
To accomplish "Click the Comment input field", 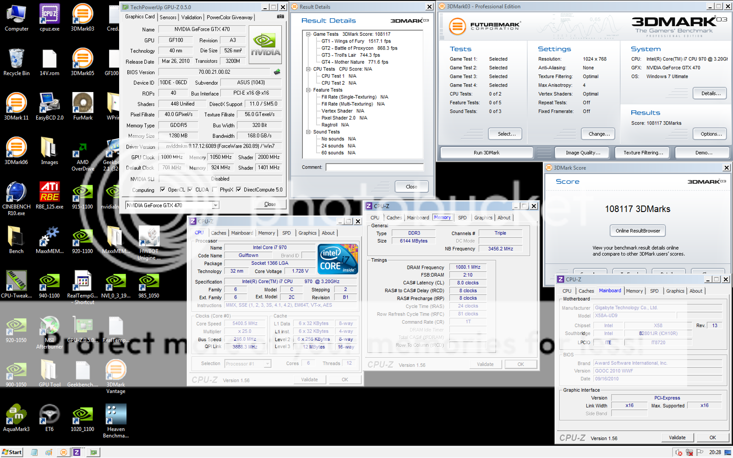I will pyautogui.click(x=375, y=168).
